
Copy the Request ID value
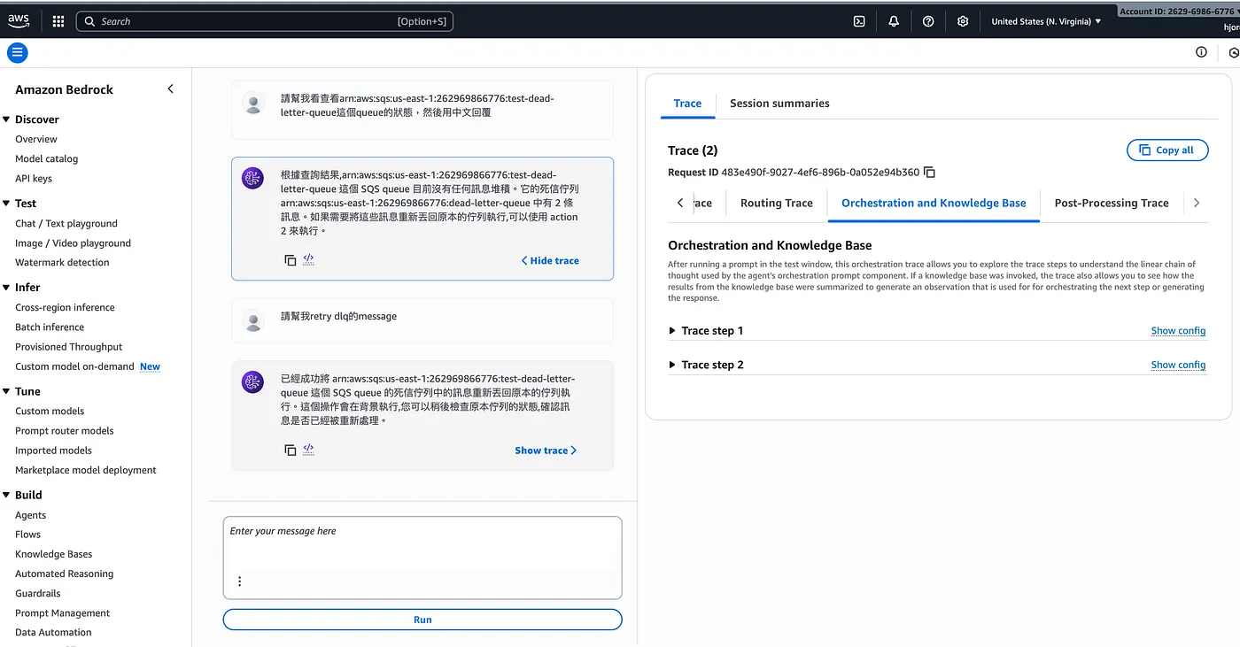(929, 173)
